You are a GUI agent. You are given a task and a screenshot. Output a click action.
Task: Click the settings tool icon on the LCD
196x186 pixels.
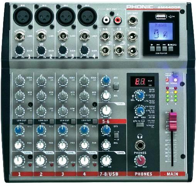tap(165, 34)
